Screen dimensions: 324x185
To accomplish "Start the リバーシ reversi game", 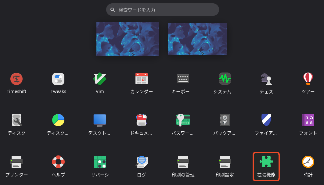I will pos(100,162).
